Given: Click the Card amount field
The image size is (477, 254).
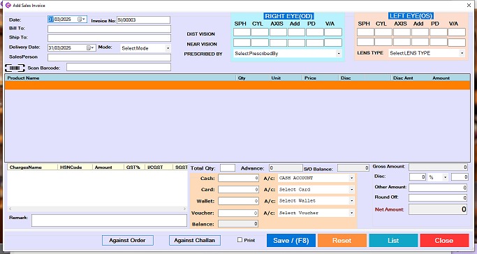Looking at the screenshot, I should [239, 190].
